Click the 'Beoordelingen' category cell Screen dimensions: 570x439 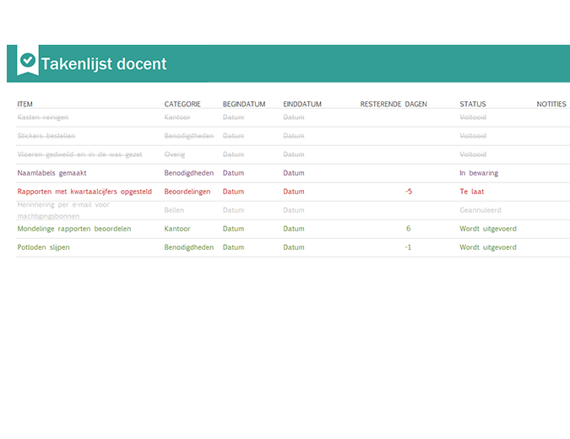187,192
